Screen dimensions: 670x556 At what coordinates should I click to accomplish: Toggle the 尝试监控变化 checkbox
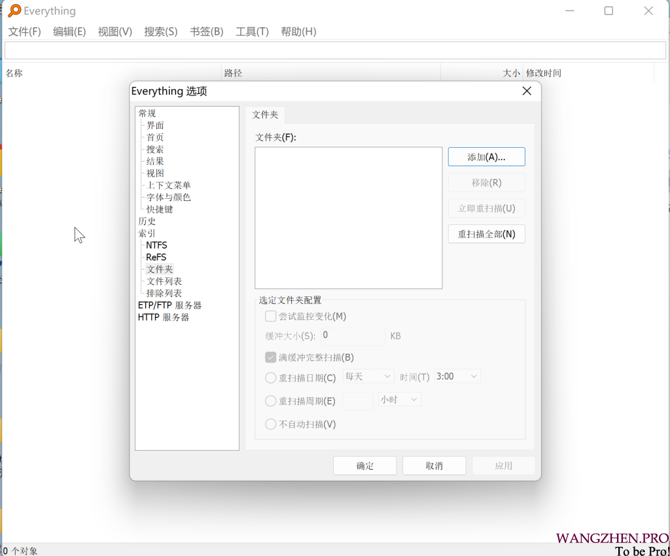click(x=271, y=317)
